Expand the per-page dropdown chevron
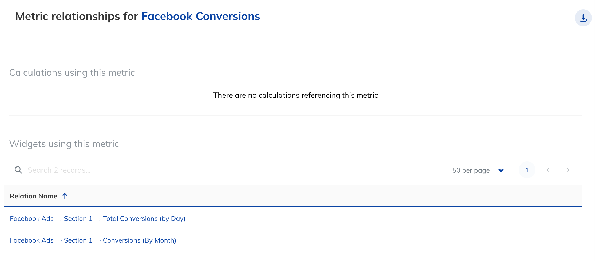 501,170
